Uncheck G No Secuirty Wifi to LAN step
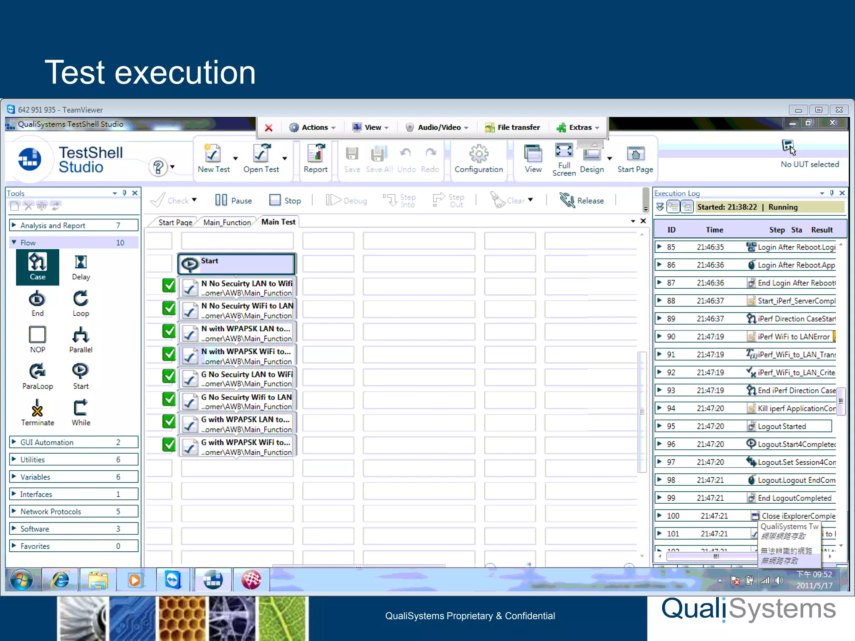855x641 pixels. (169, 399)
